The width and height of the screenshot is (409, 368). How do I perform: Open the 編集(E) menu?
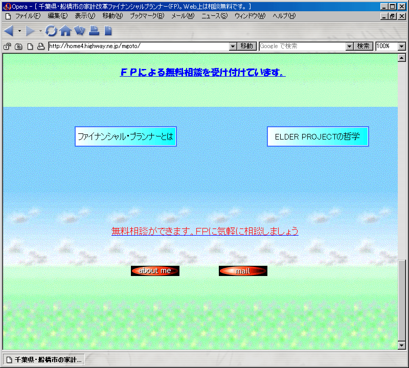(58, 16)
